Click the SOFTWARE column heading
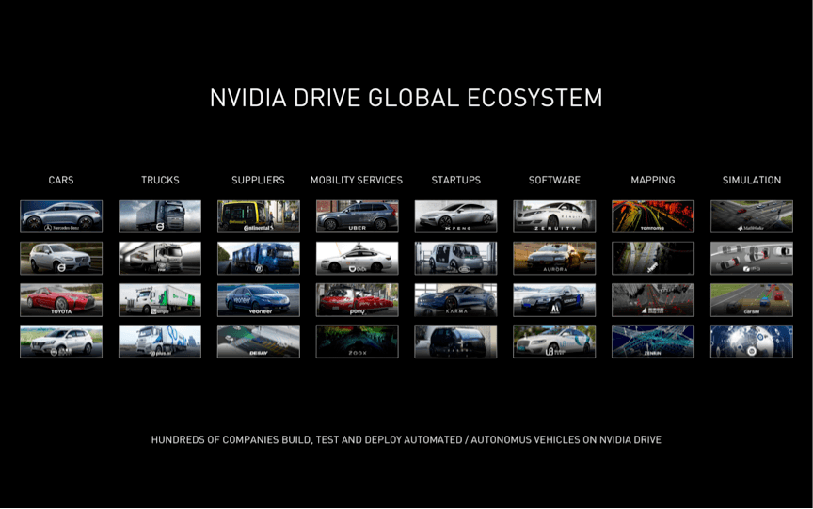This screenshot has width=813, height=509. coord(554,180)
